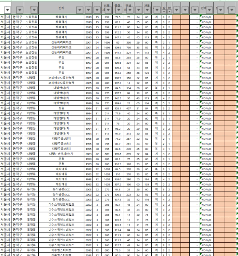Select the #DIV/0! cell in the 성원 row
The width and height of the screenshot is (238, 256).
[x=206, y=108]
